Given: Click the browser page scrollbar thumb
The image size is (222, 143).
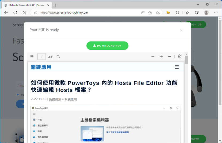Looking at the screenshot, I should (x=220, y=62).
